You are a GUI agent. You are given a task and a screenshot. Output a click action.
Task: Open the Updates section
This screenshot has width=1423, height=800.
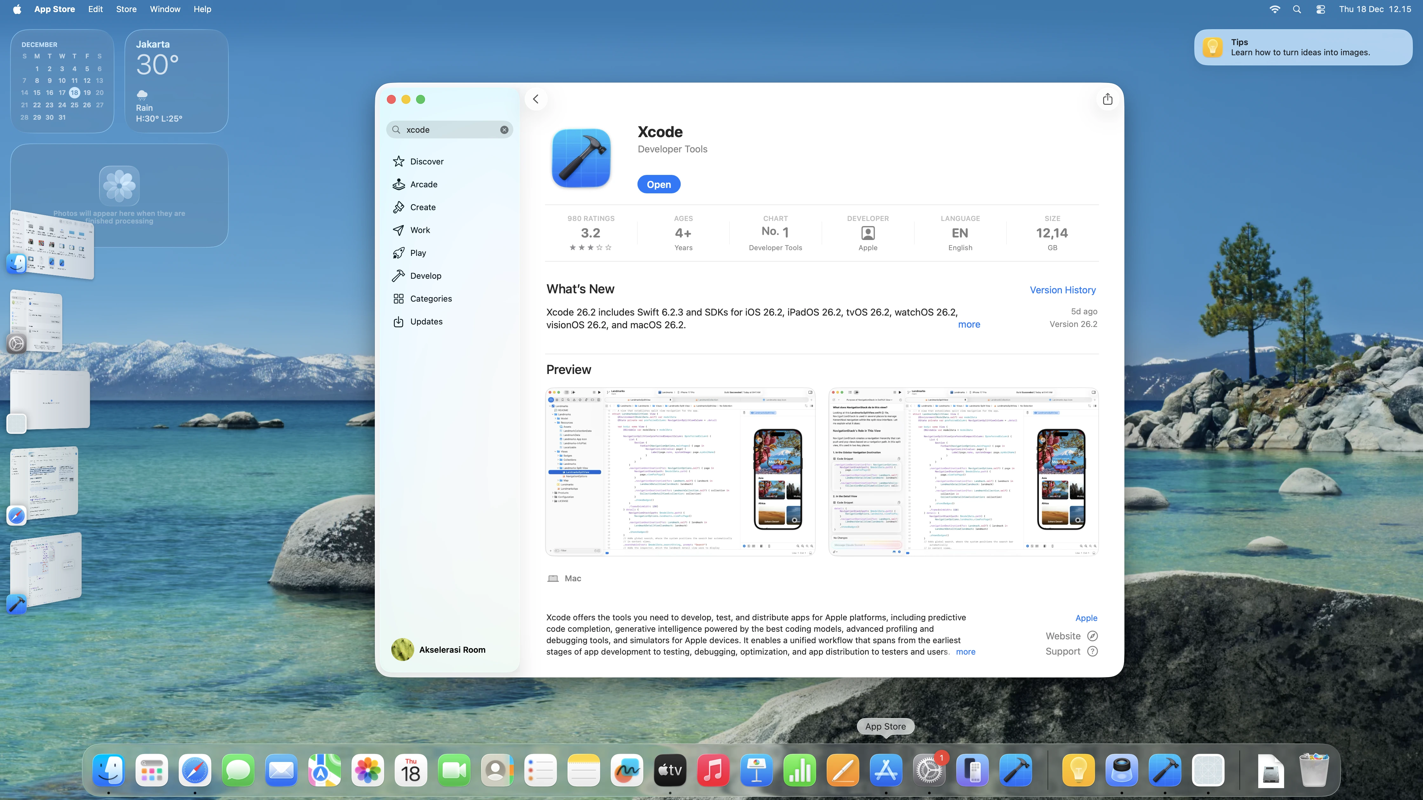click(426, 322)
